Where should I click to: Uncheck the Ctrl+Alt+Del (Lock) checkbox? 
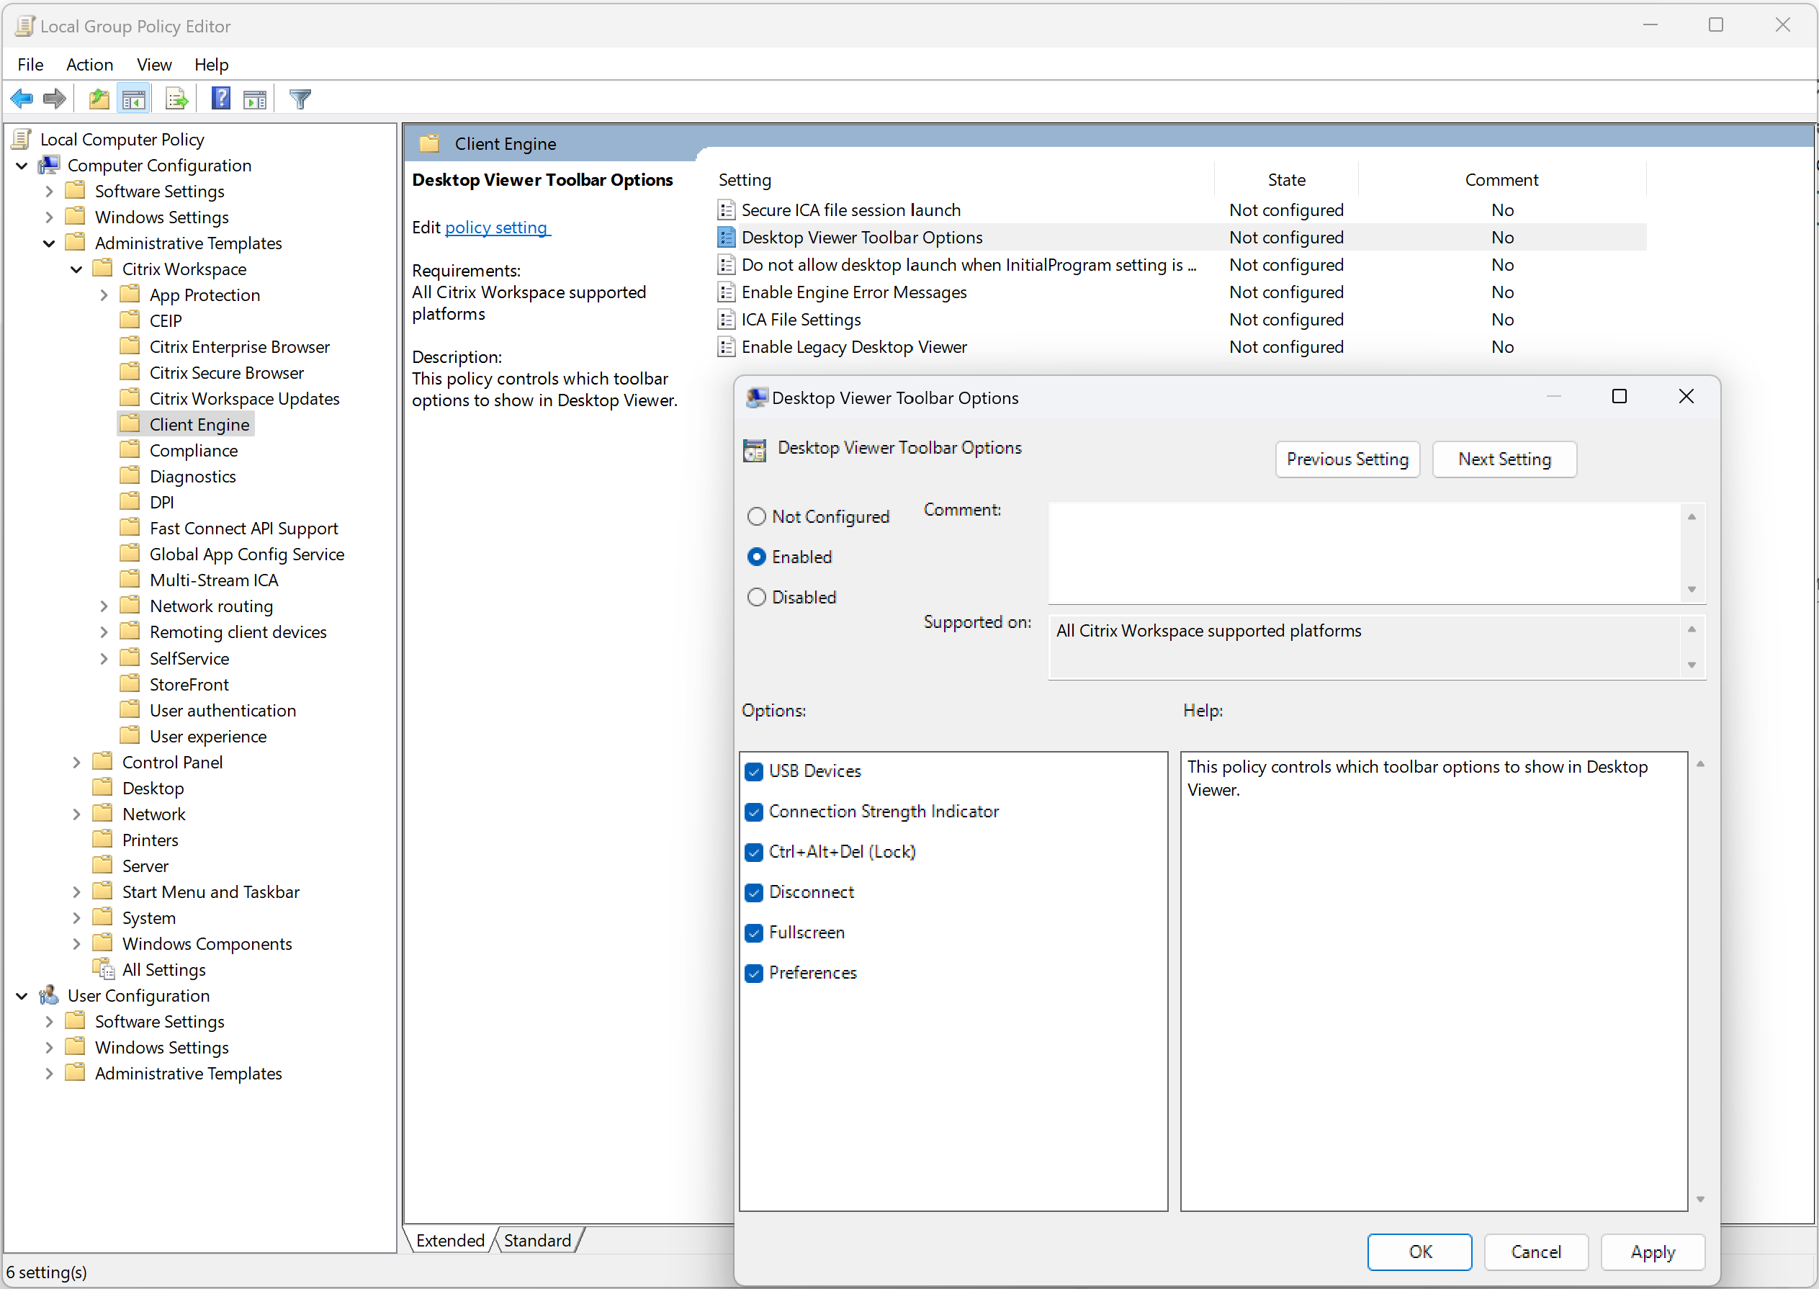tap(754, 853)
